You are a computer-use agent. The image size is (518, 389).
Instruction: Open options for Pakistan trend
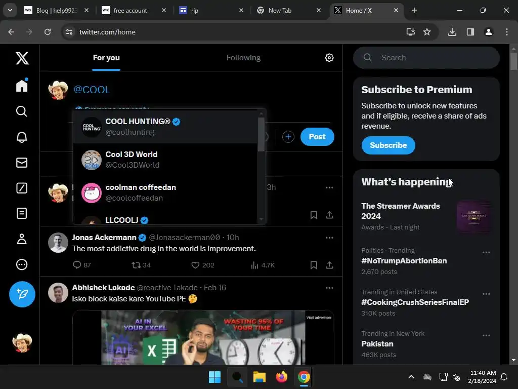(486, 335)
